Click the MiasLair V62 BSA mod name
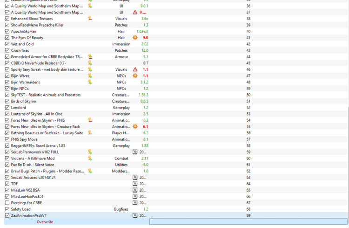 click(25, 190)
